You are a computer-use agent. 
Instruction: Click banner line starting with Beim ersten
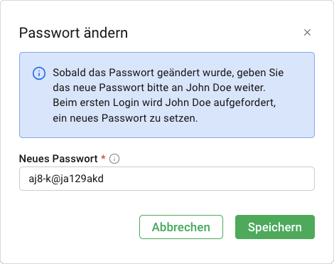[164, 103]
